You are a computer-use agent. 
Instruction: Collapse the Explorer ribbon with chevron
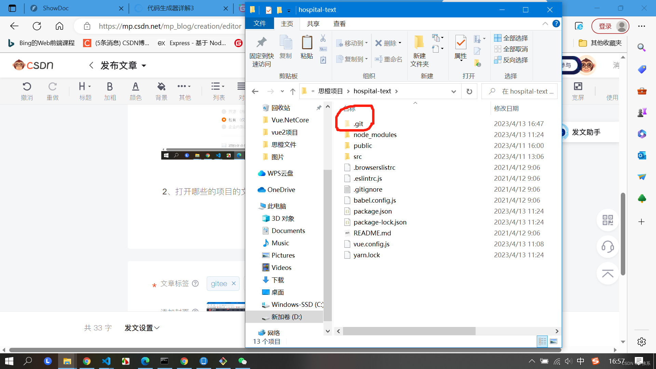(545, 24)
